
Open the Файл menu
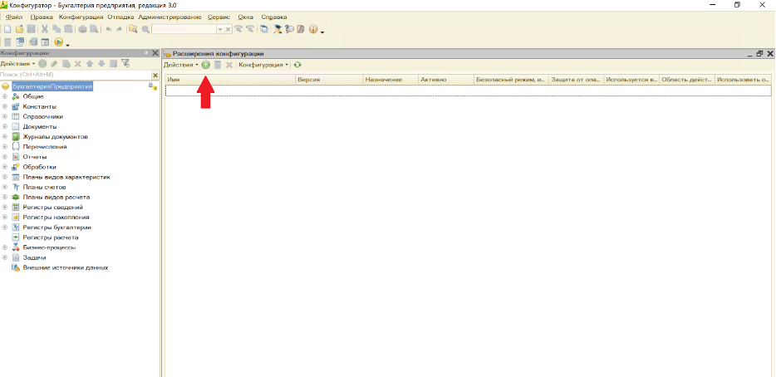(14, 17)
